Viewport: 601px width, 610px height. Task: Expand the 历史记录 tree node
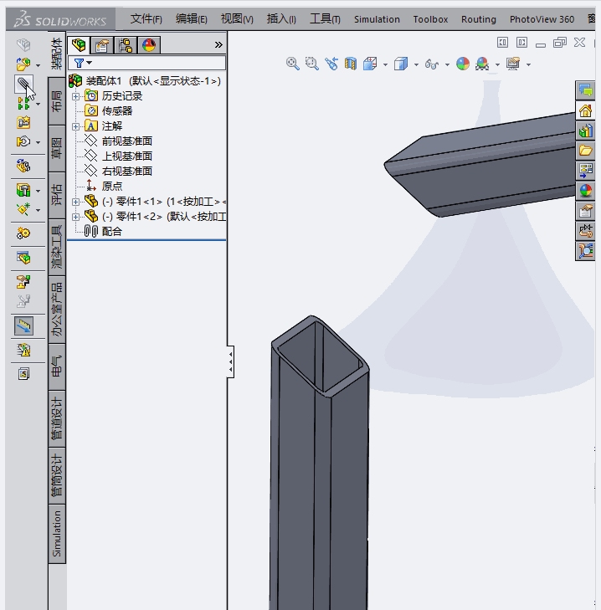[x=76, y=96]
